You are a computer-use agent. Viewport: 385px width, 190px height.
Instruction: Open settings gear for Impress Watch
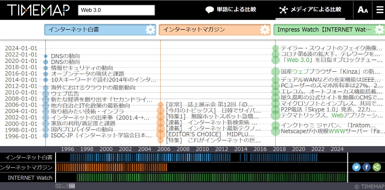point(379,30)
